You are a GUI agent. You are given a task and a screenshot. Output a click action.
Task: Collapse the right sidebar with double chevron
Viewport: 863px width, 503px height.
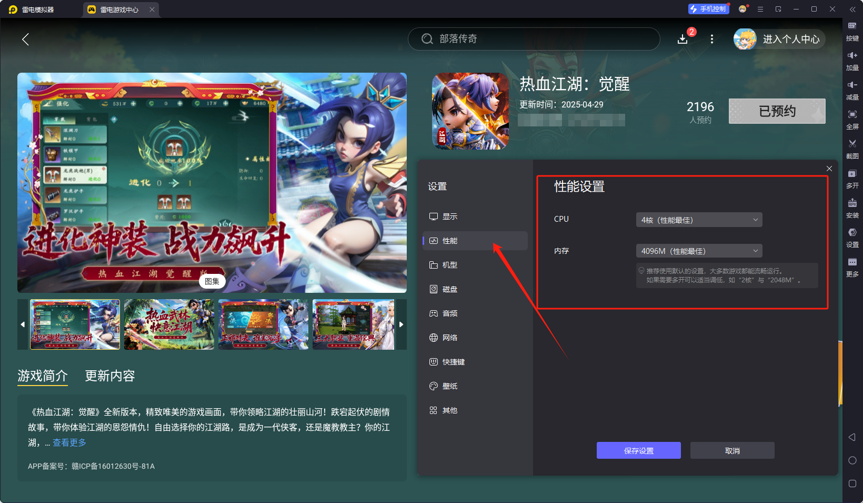[x=852, y=9]
